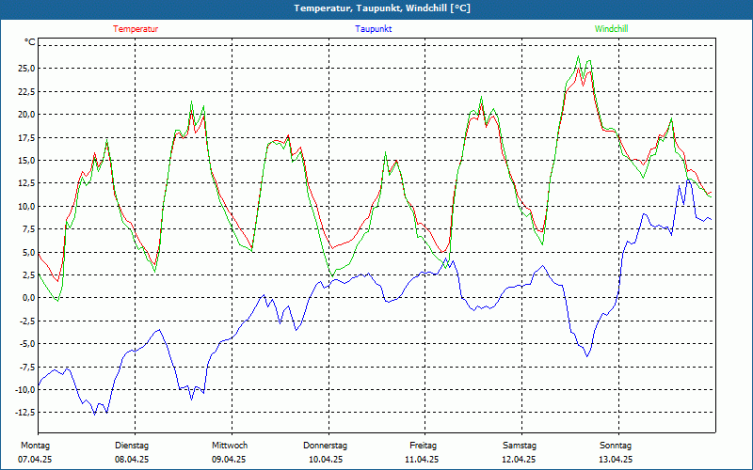The image size is (753, 470).
Task: Click the 12,5 y-axis value
Action: click(x=25, y=182)
